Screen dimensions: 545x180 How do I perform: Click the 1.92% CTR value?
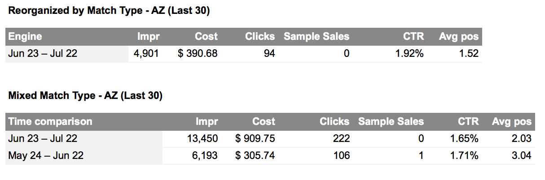coord(409,54)
